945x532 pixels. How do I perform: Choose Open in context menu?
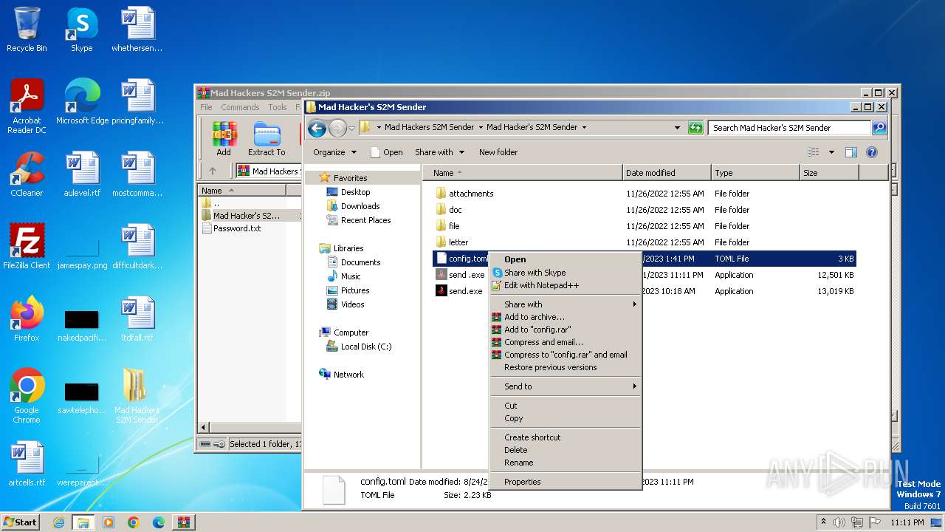pos(566,259)
